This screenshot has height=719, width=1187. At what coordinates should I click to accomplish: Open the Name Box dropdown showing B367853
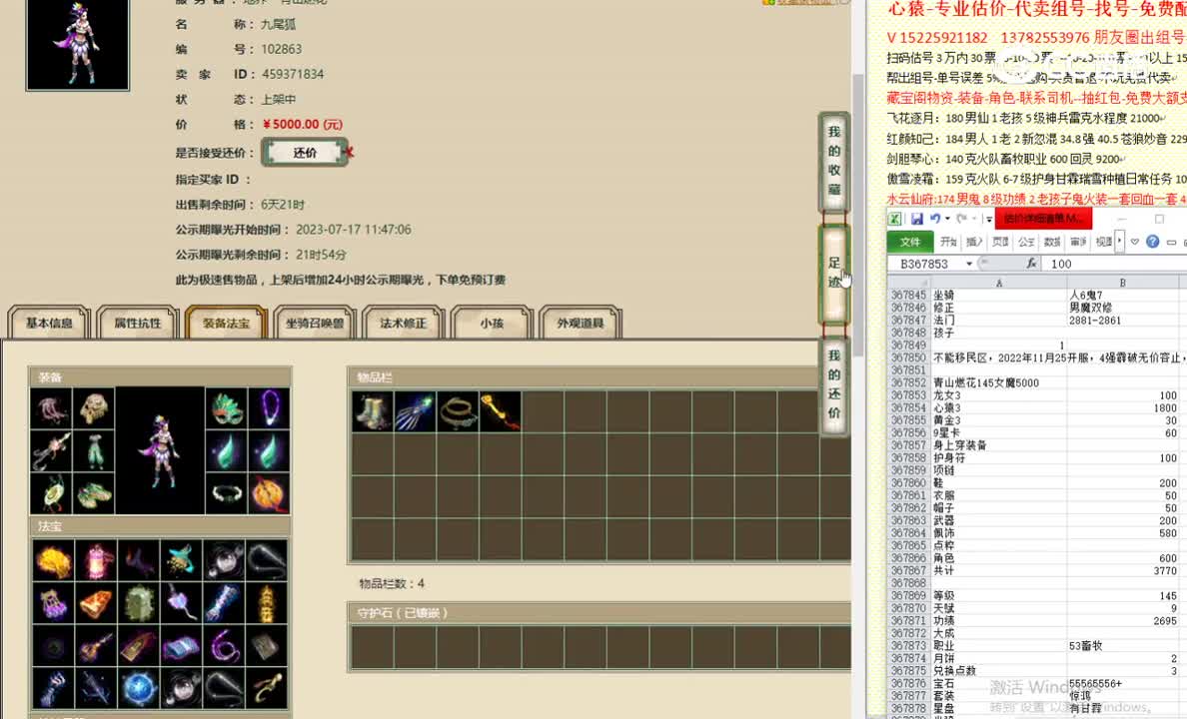[x=968, y=263]
